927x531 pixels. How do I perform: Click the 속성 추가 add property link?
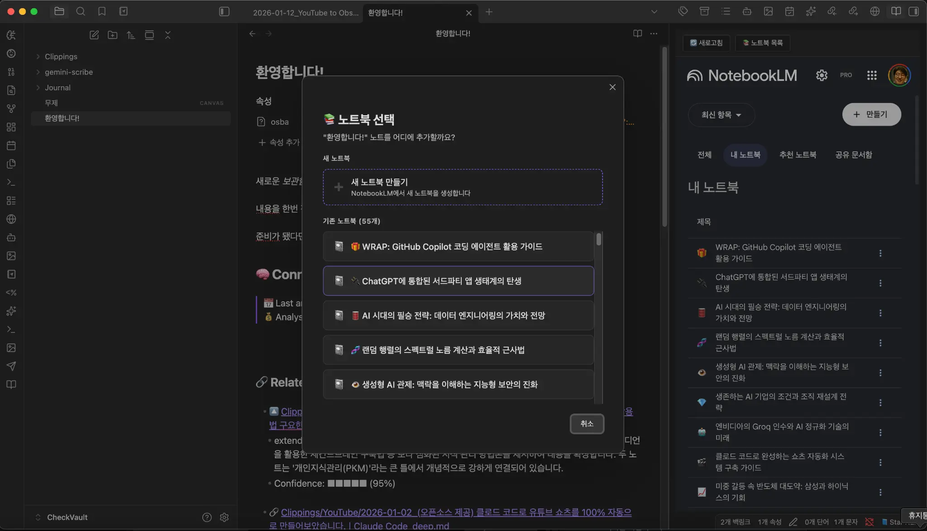coord(279,142)
